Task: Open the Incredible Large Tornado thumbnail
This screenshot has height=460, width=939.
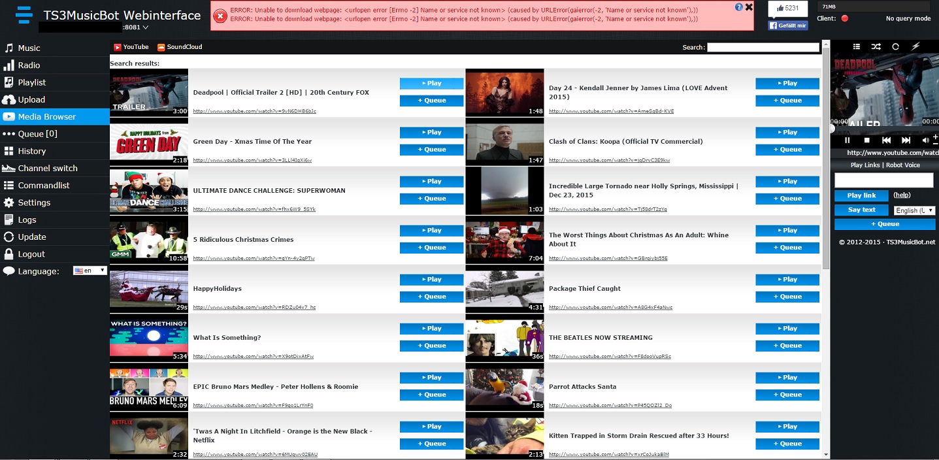Action: (504, 191)
